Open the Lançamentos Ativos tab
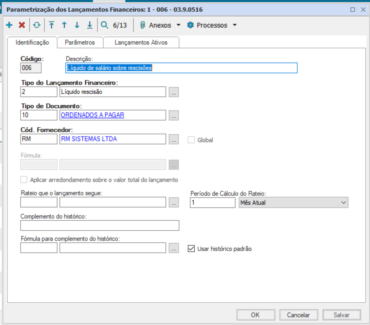 141,42
